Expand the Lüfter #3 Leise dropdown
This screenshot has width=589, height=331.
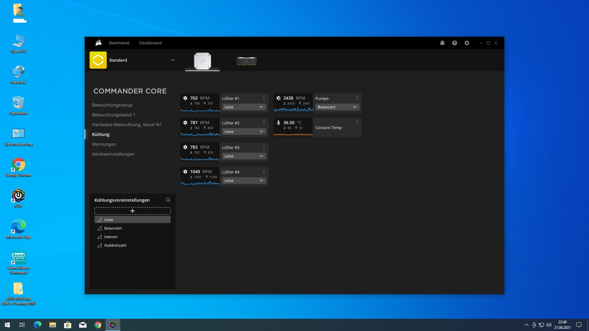coord(244,156)
